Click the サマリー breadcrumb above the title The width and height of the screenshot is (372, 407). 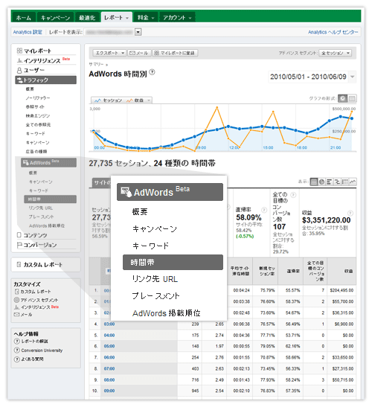click(96, 64)
